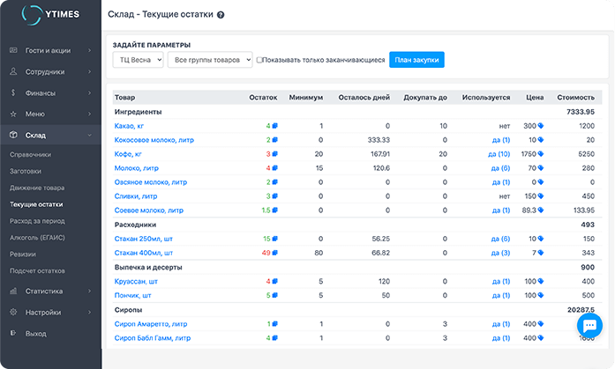
Task: Click 'да (10)' usage link for Кофе
Action: pos(498,154)
